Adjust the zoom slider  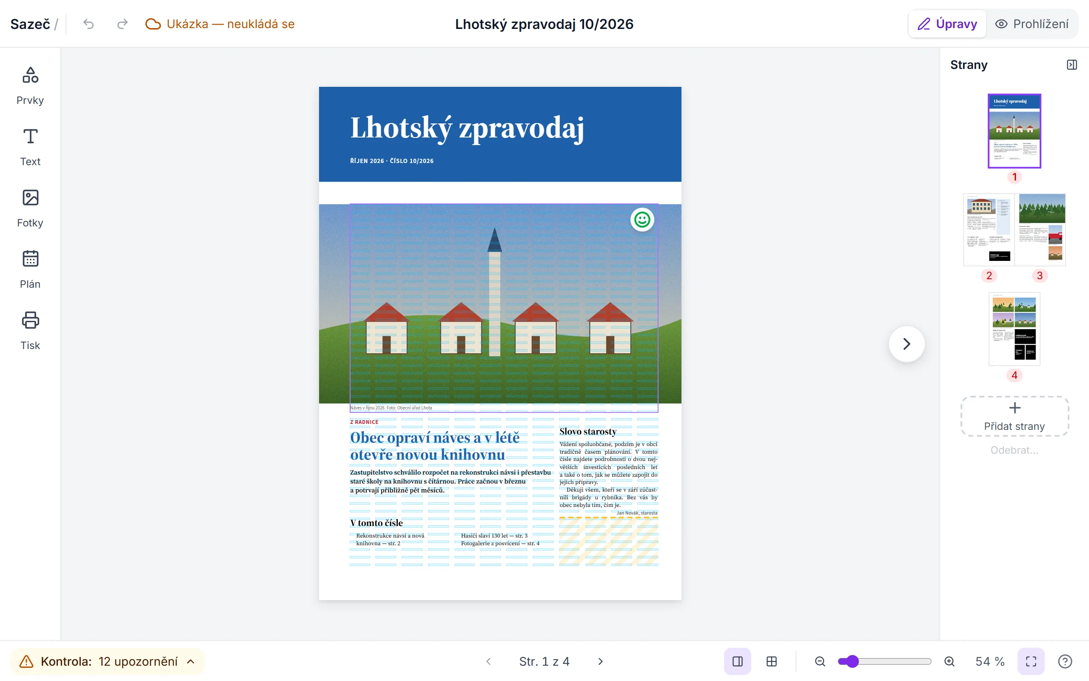pos(884,661)
